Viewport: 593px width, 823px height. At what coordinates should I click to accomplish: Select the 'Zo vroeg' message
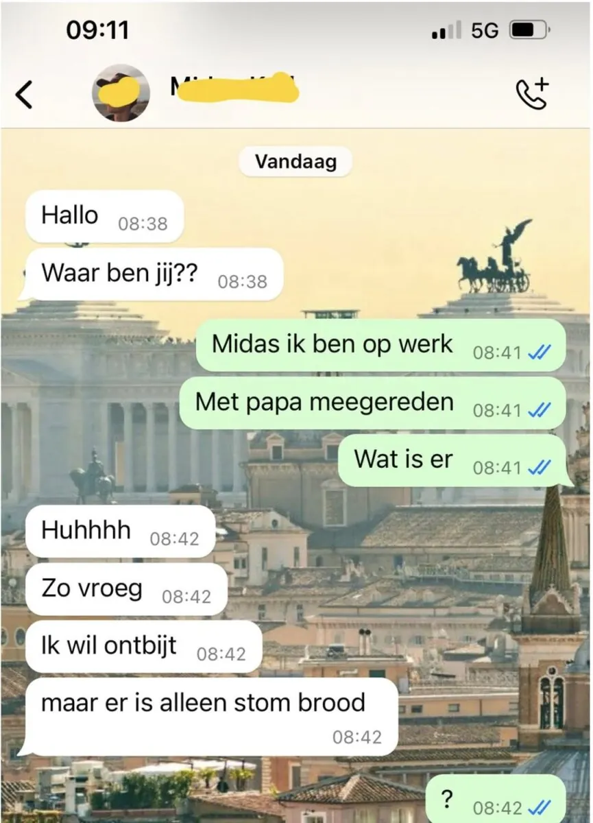[x=126, y=589]
